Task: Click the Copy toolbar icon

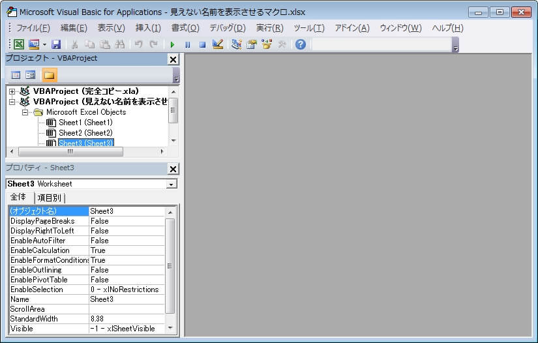Action: click(89, 44)
